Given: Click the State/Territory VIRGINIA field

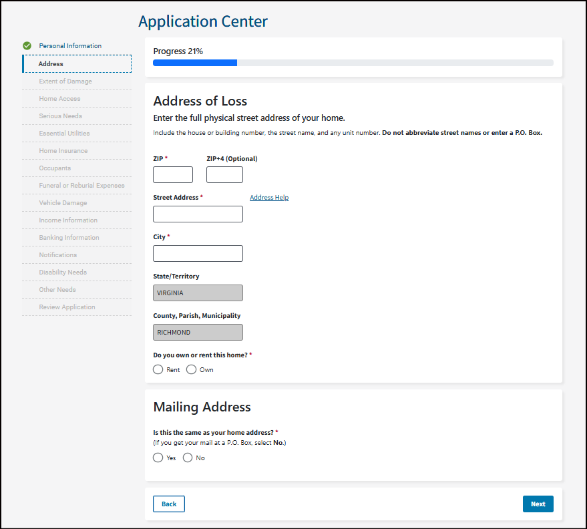Looking at the screenshot, I should pos(198,293).
